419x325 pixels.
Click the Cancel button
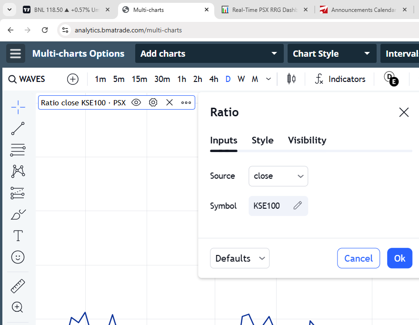coord(359,258)
